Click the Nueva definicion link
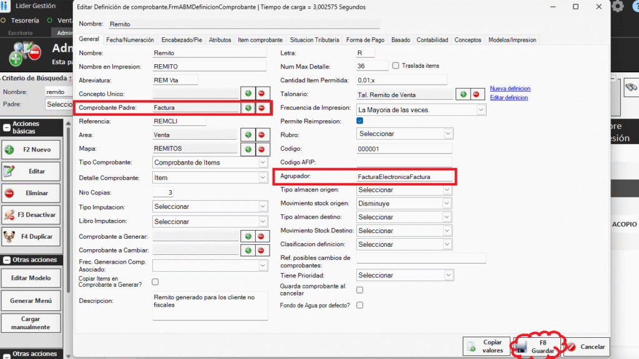The height and width of the screenshot is (359, 639). [510, 89]
